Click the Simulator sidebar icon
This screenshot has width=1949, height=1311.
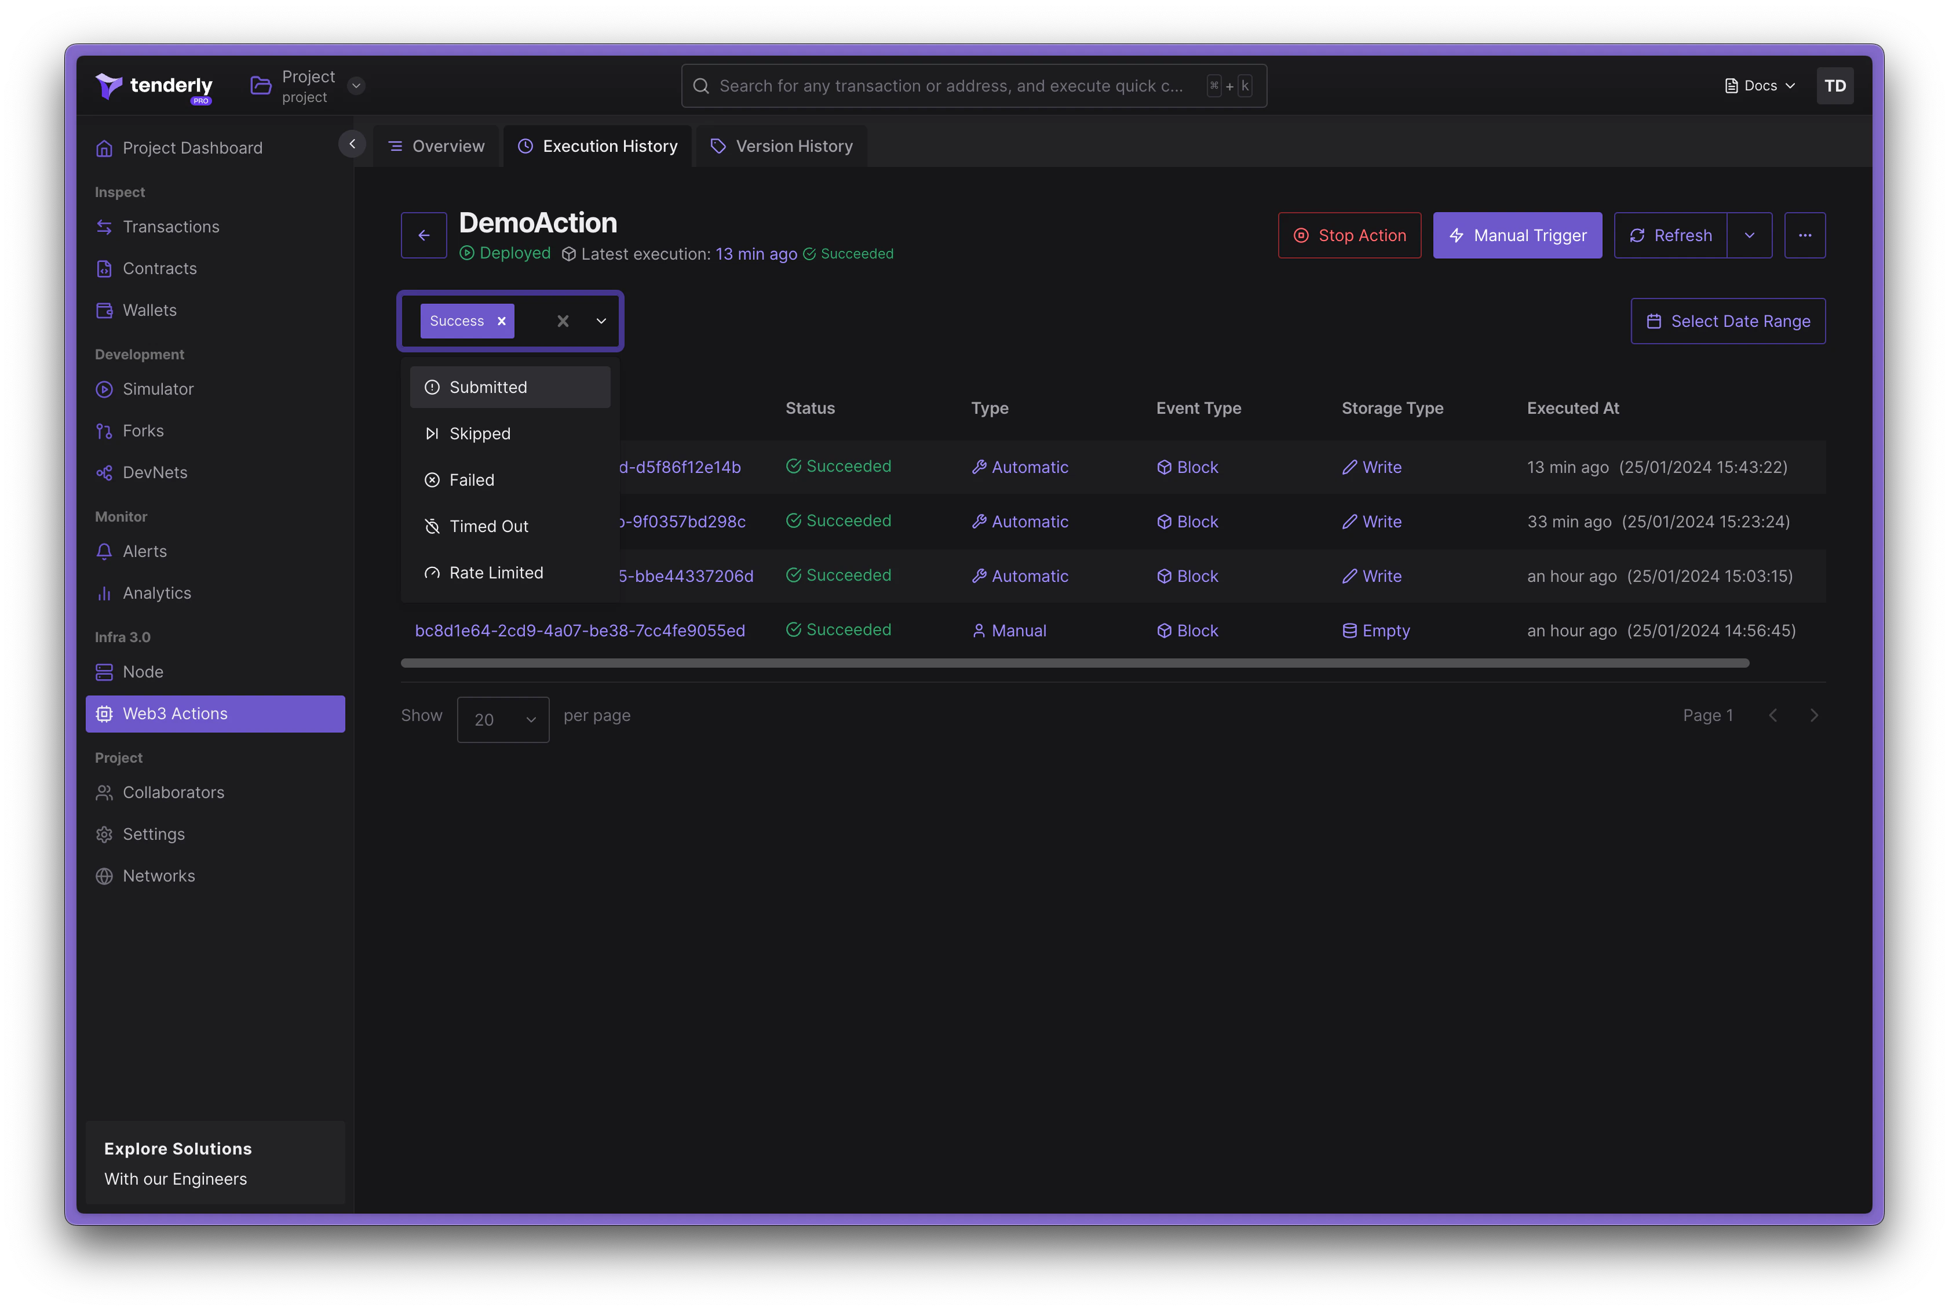tap(104, 389)
